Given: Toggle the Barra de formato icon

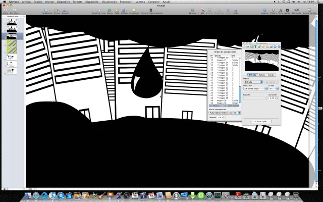Looking at the screenshot, I should tap(309, 10).
